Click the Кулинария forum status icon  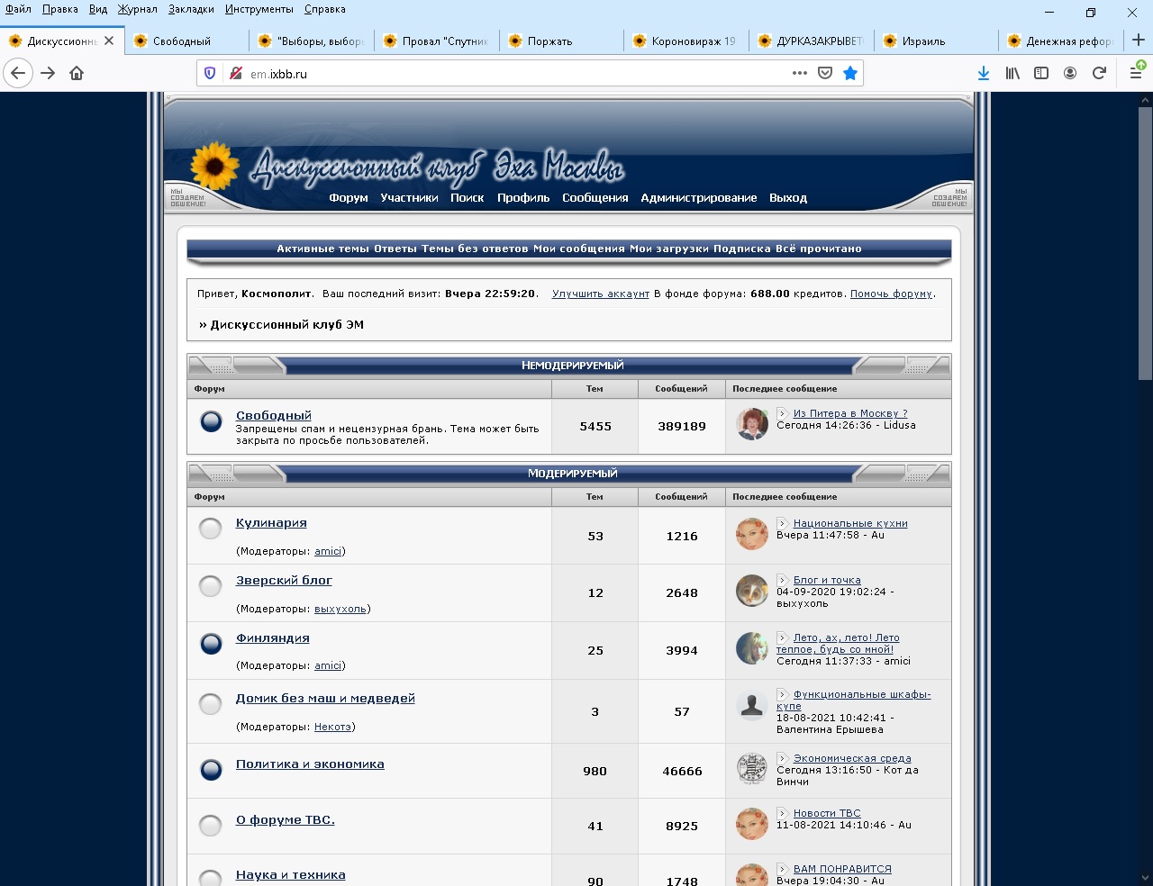tap(211, 529)
